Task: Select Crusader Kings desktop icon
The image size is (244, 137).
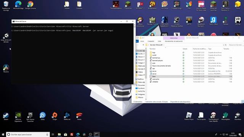Action: (177, 5)
